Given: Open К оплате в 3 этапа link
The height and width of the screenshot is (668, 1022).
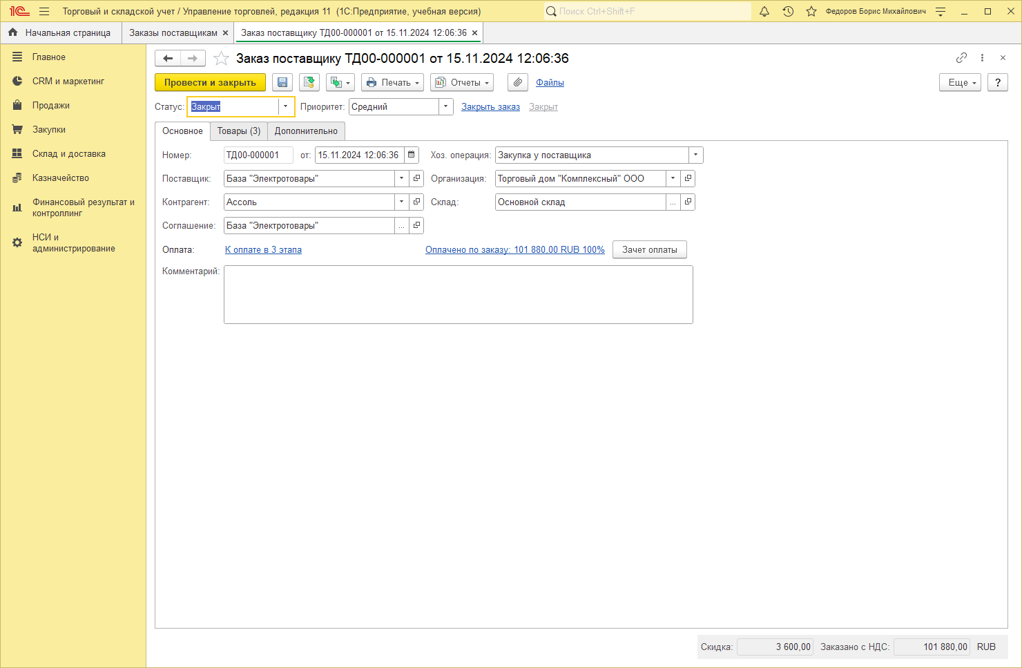Looking at the screenshot, I should (x=263, y=250).
